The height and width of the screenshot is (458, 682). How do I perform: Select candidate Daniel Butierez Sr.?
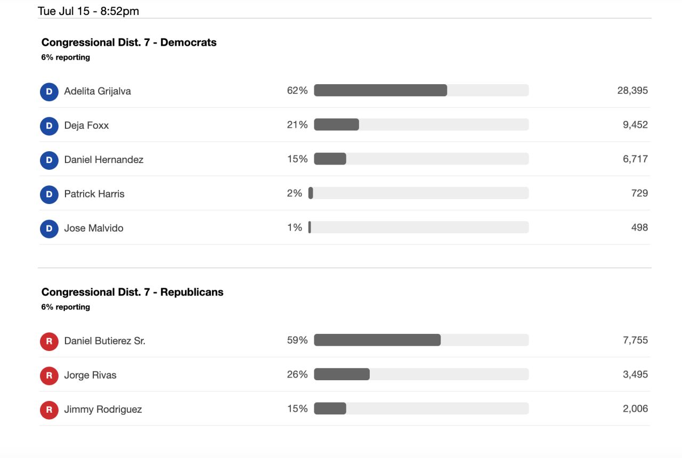point(104,341)
